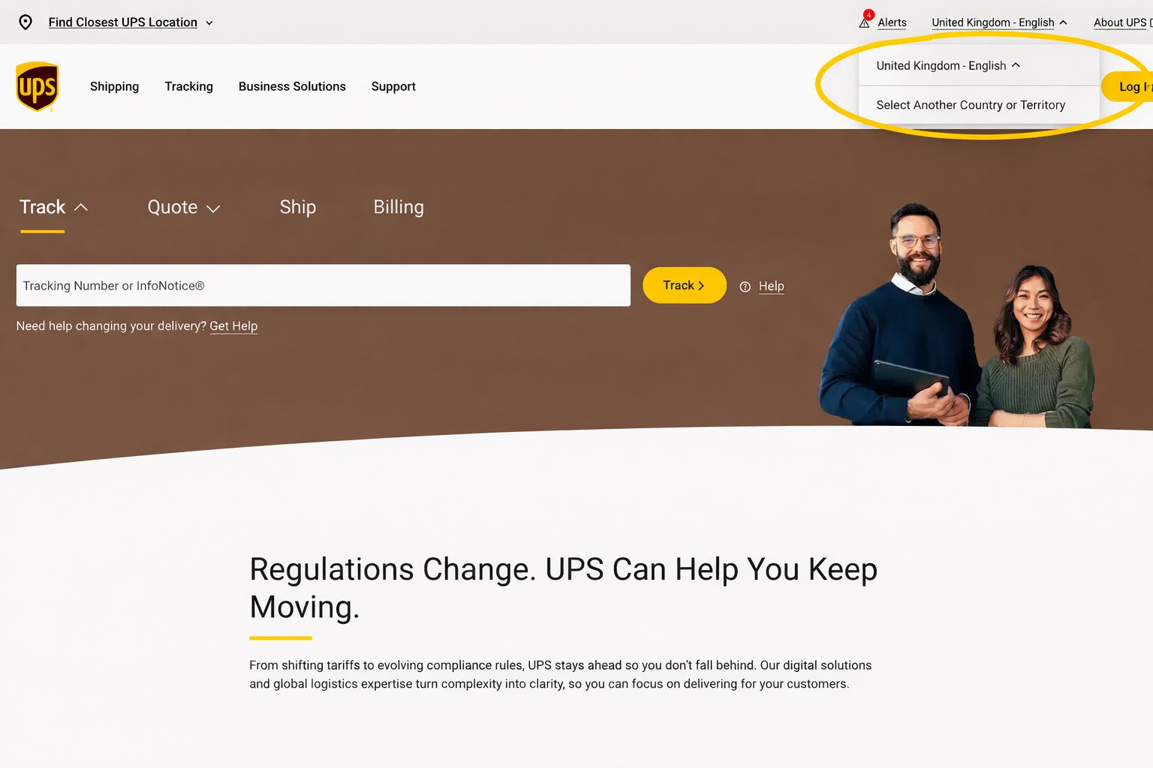
Task: Click United Kingdom - English in dropdown panel
Action: pos(948,65)
